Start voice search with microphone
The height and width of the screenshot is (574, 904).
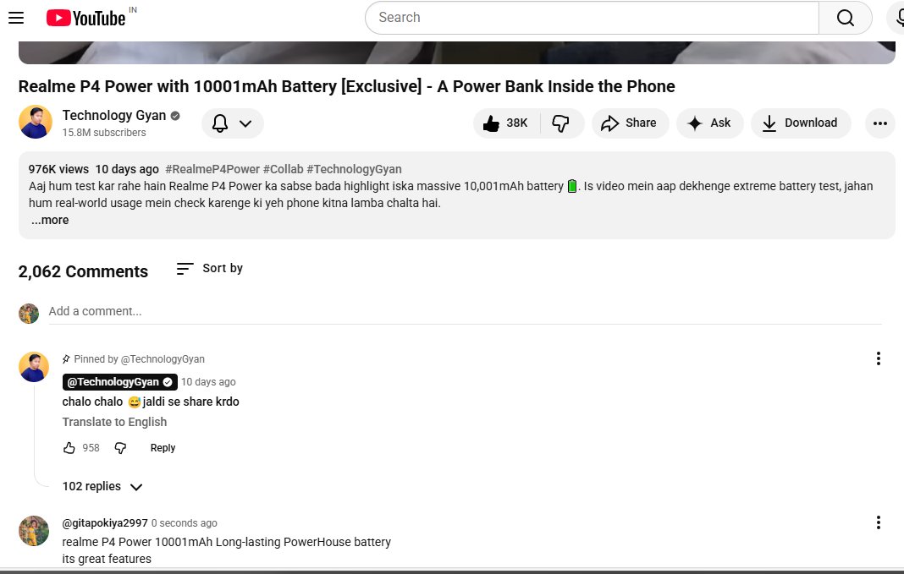[900, 18]
